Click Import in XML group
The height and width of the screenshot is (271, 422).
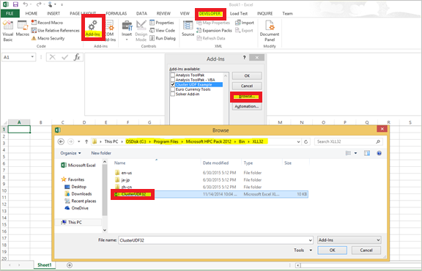pos(245,23)
